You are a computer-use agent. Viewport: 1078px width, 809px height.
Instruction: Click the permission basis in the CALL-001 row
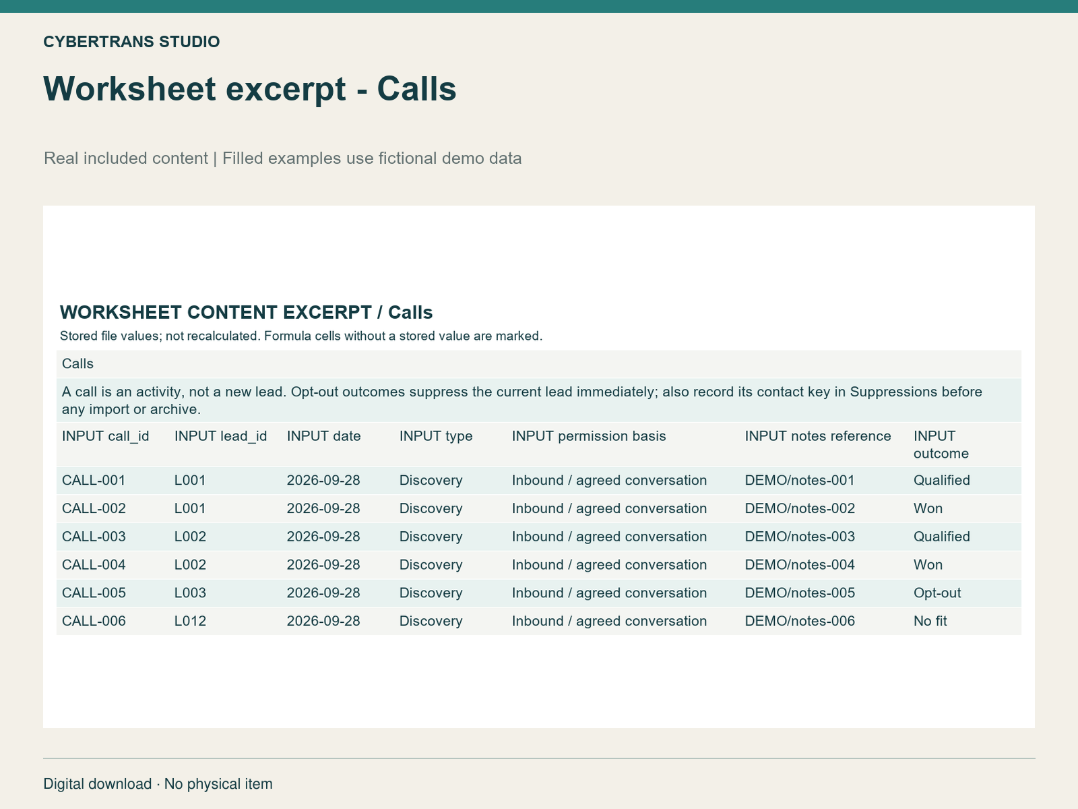[x=610, y=481]
